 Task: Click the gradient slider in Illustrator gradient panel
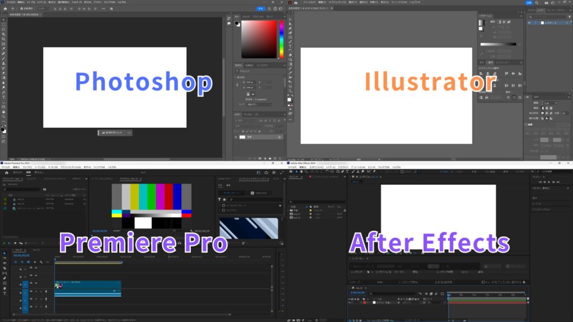498,44
